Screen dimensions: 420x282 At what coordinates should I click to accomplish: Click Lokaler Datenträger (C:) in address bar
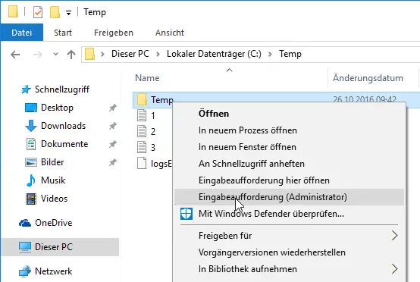pyautogui.click(x=214, y=54)
